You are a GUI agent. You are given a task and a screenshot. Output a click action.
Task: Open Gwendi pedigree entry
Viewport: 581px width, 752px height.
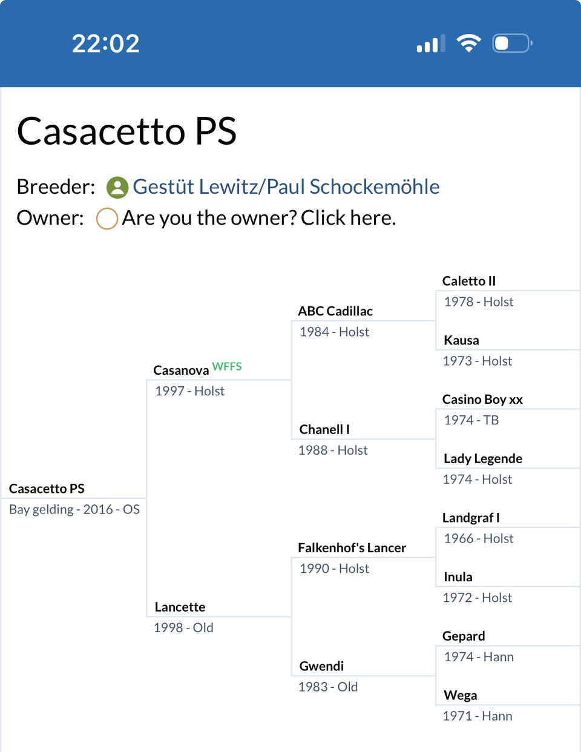tap(321, 666)
